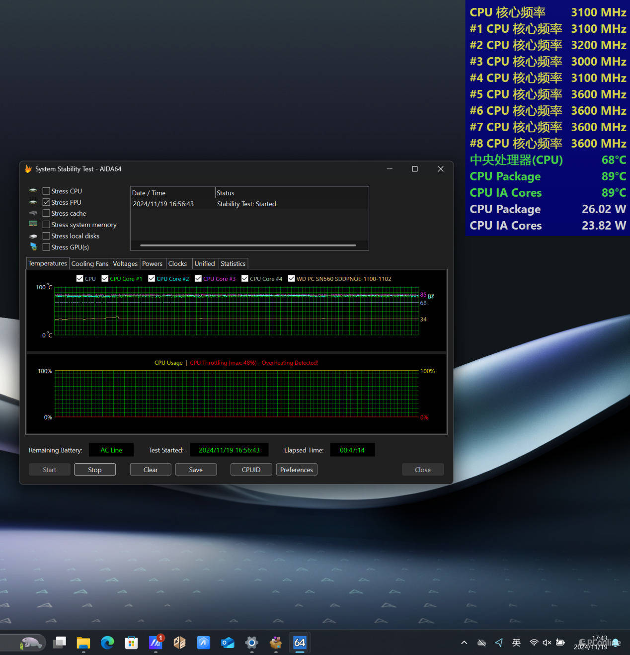
Task: Open Microsoft Store taskbar icon
Action: point(131,643)
